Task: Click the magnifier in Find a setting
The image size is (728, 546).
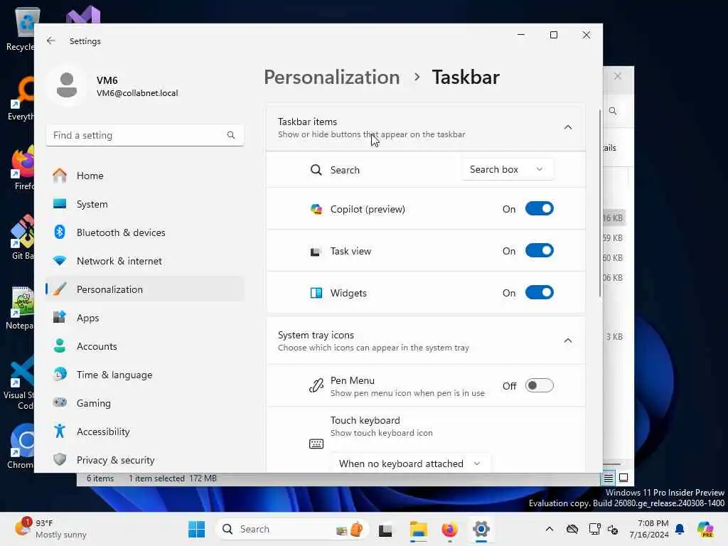Action: (231, 135)
